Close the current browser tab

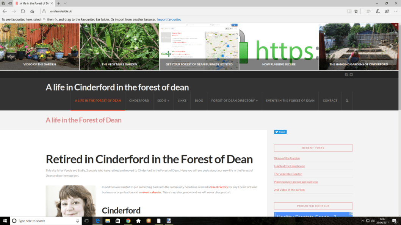tap(52, 3)
